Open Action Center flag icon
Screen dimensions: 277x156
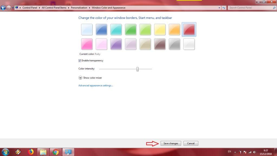click(x=245, y=152)
